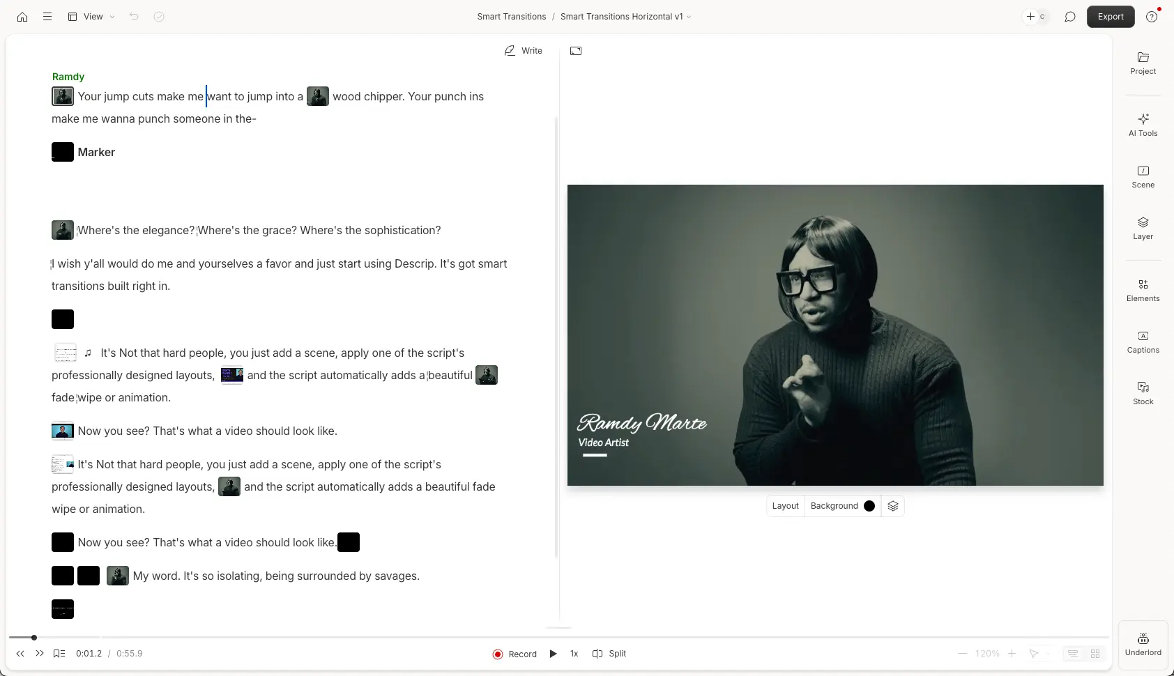Select thumbnail before 'Where's the elegance?'
Image resolution: width=1174 pixels, height=676 pixels.
[63, 230]
